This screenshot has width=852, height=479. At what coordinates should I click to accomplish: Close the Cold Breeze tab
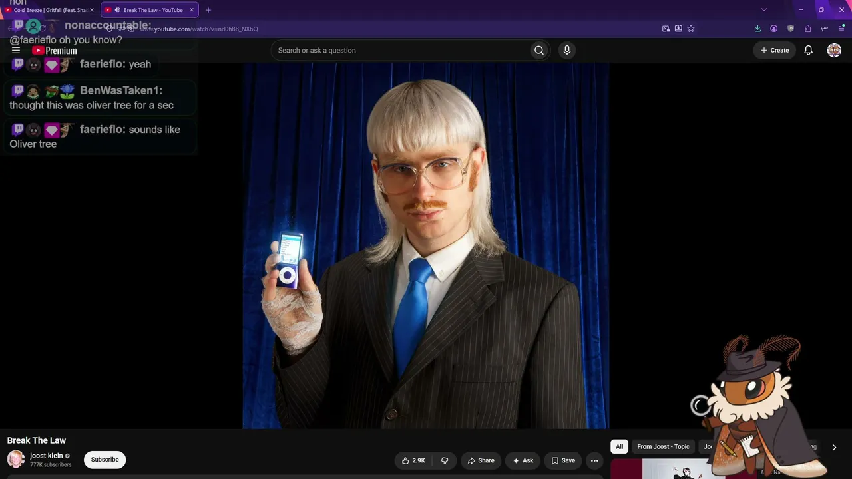point(92,10)
